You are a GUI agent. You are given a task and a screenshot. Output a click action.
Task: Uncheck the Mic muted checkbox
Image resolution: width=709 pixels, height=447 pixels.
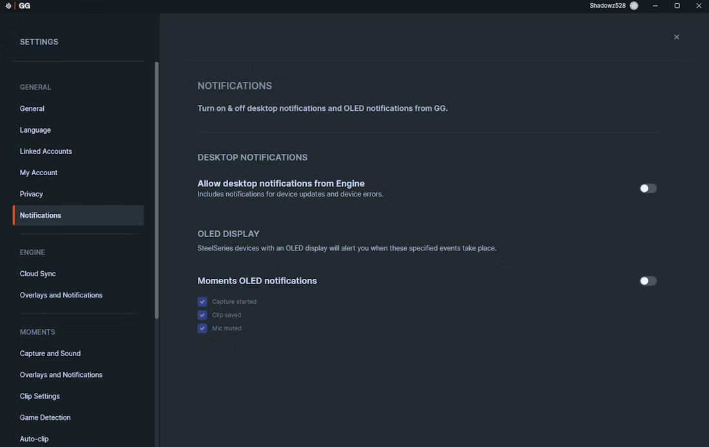coord(202,328)
